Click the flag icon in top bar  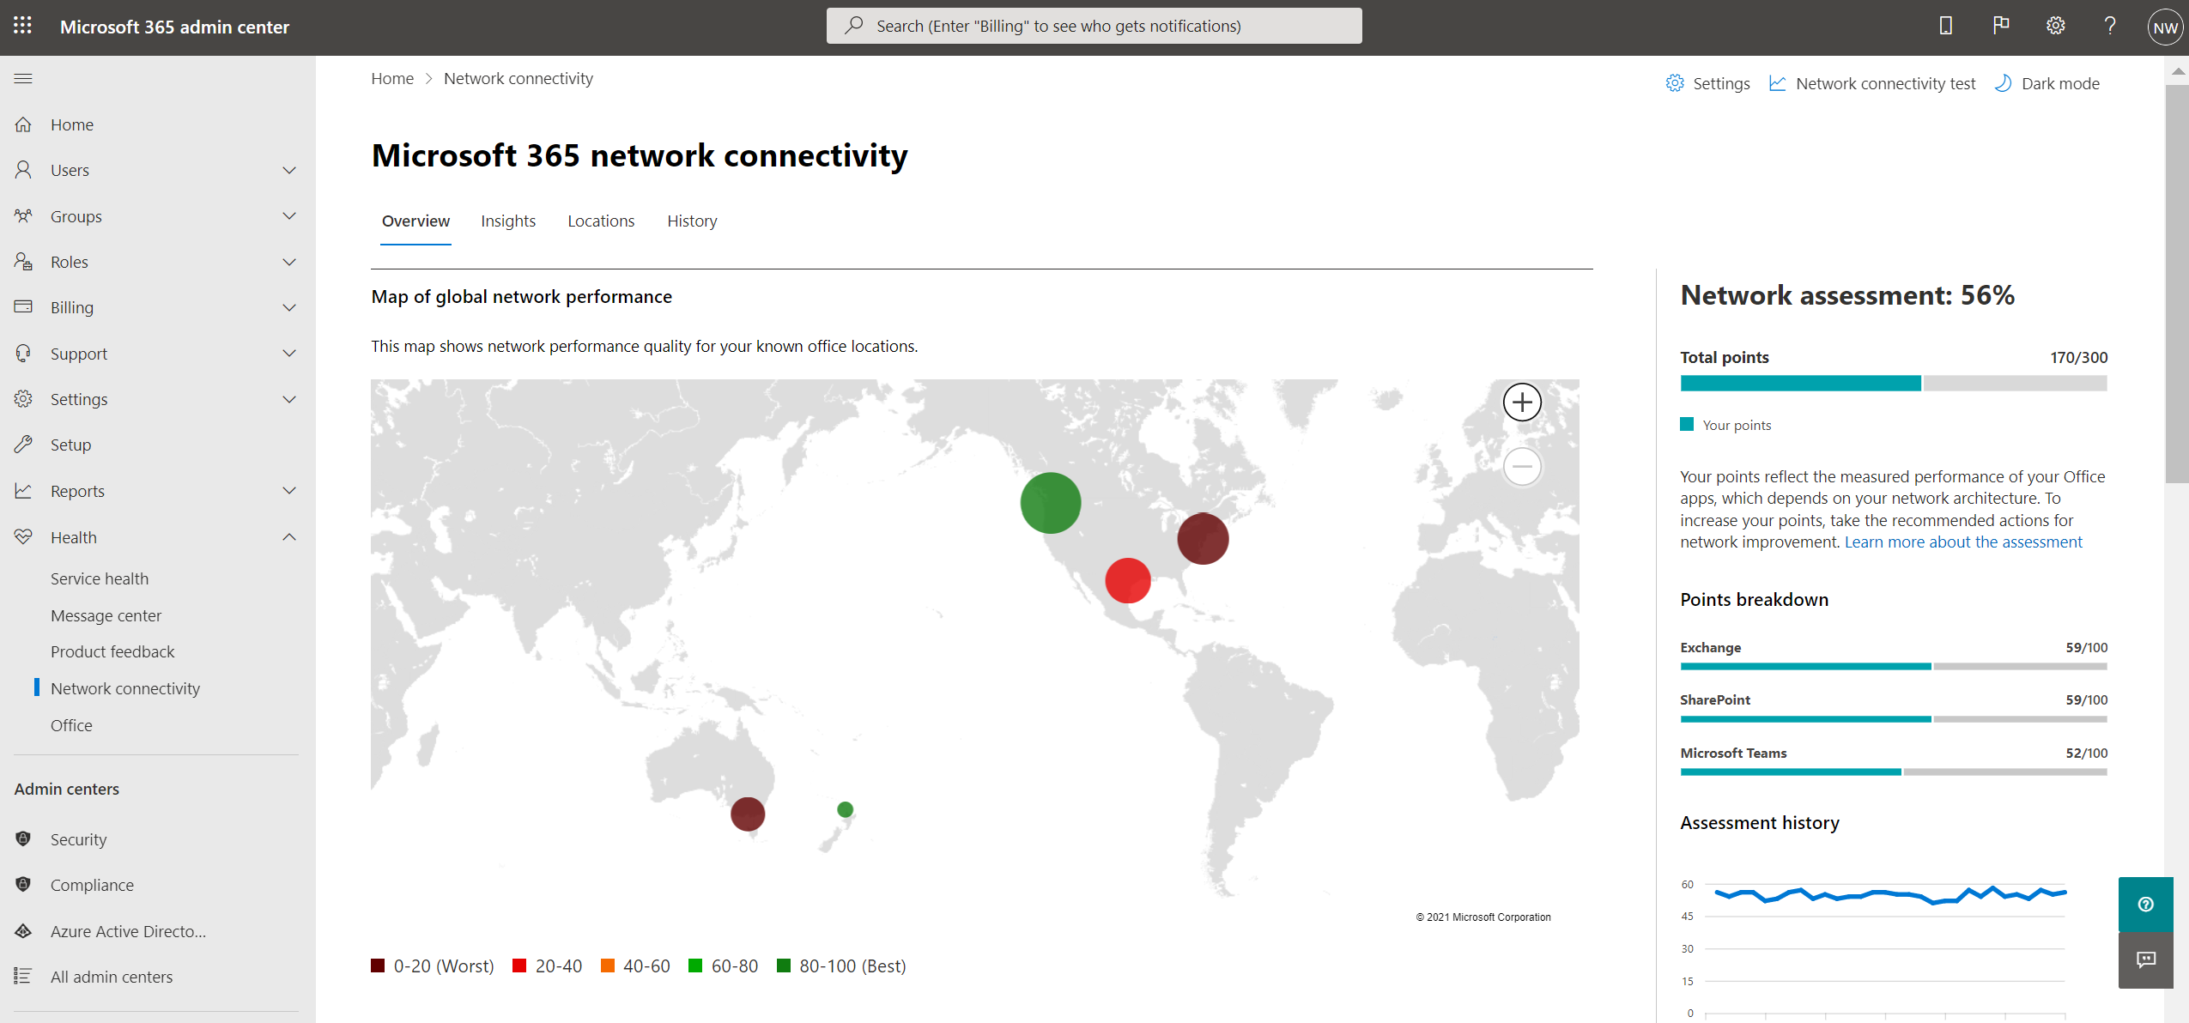(1999, 27)
